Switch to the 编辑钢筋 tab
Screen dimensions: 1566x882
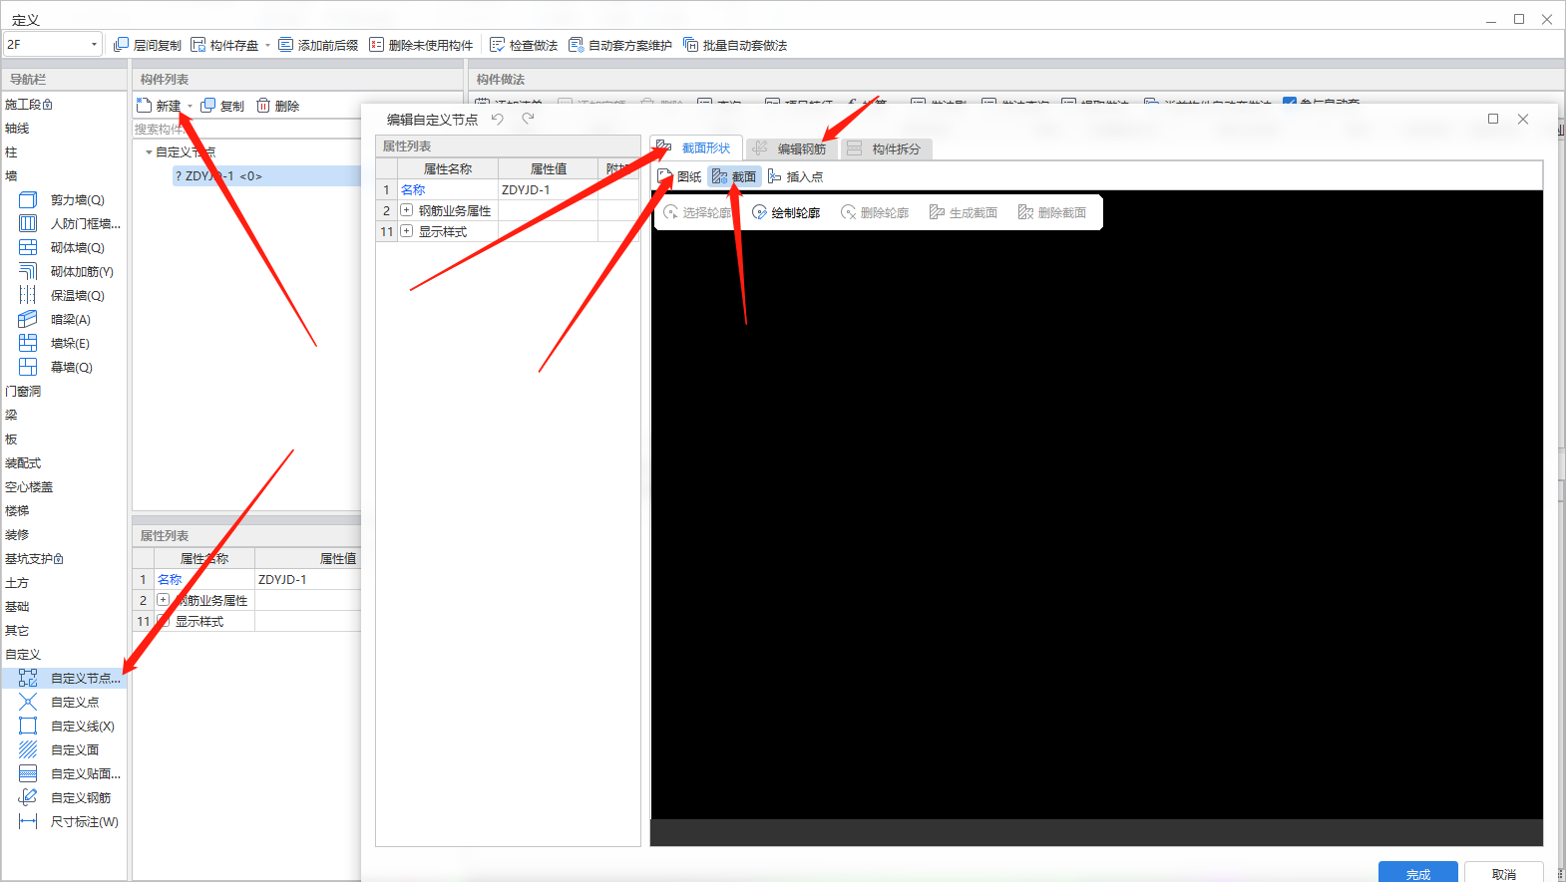coord(791,148)
